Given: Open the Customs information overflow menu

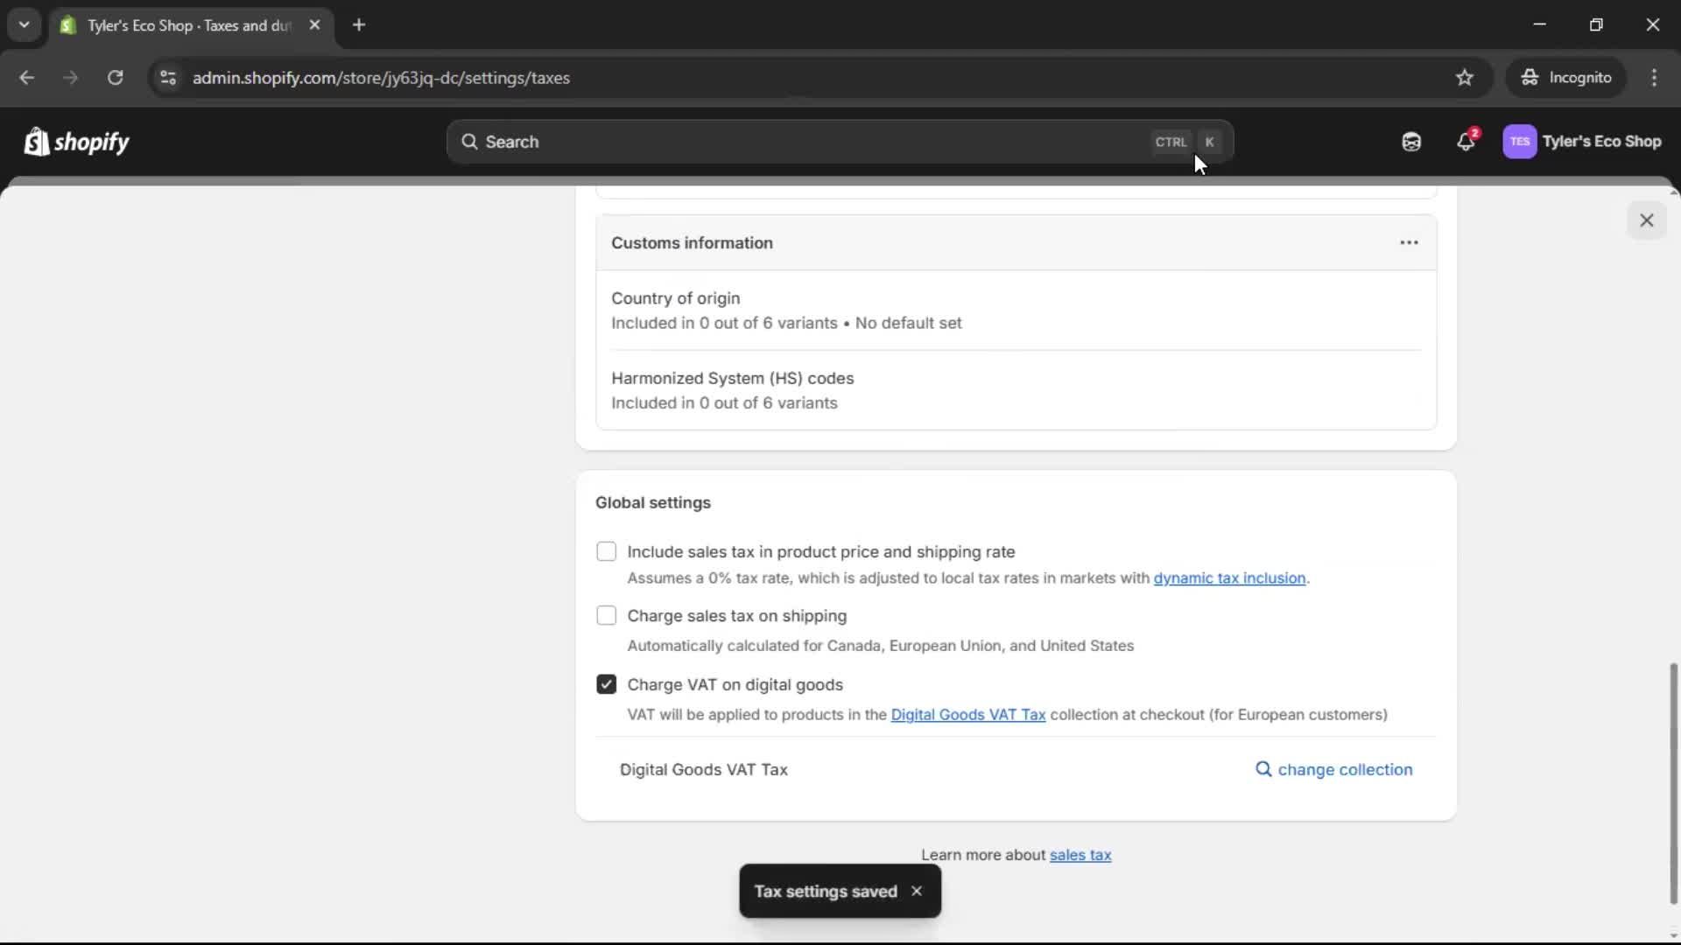Looking at the screenshot, I should (1408, 242).
